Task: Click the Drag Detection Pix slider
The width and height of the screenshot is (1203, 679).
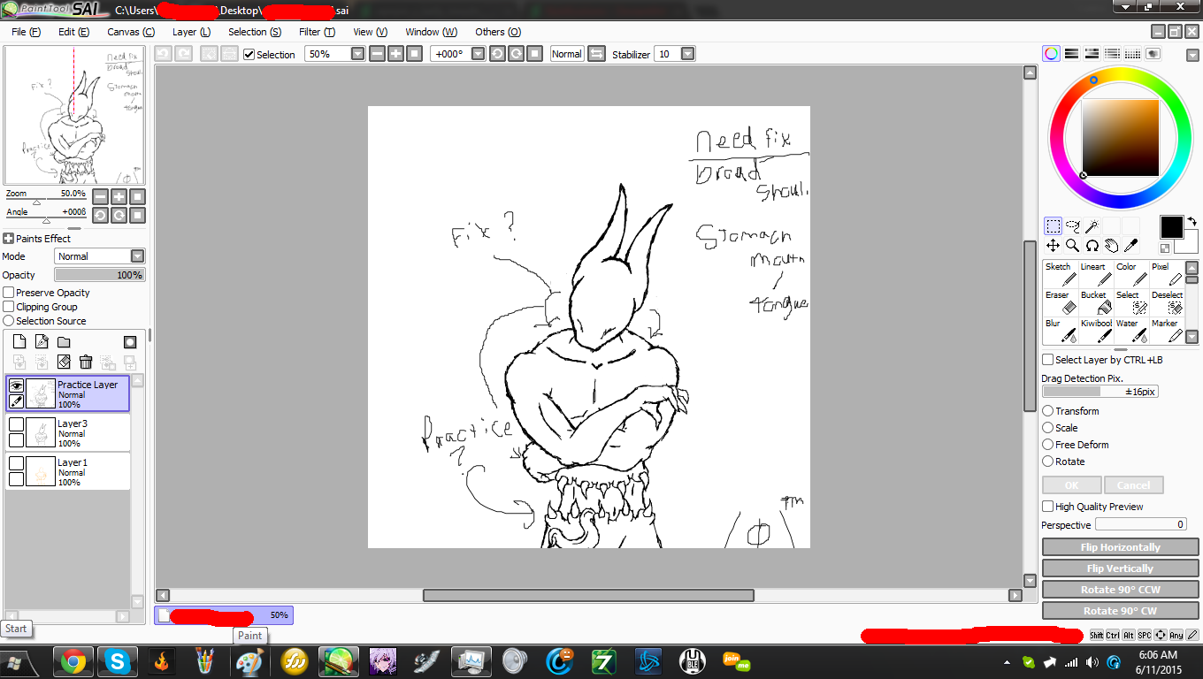Action: tap(1100, 392)
